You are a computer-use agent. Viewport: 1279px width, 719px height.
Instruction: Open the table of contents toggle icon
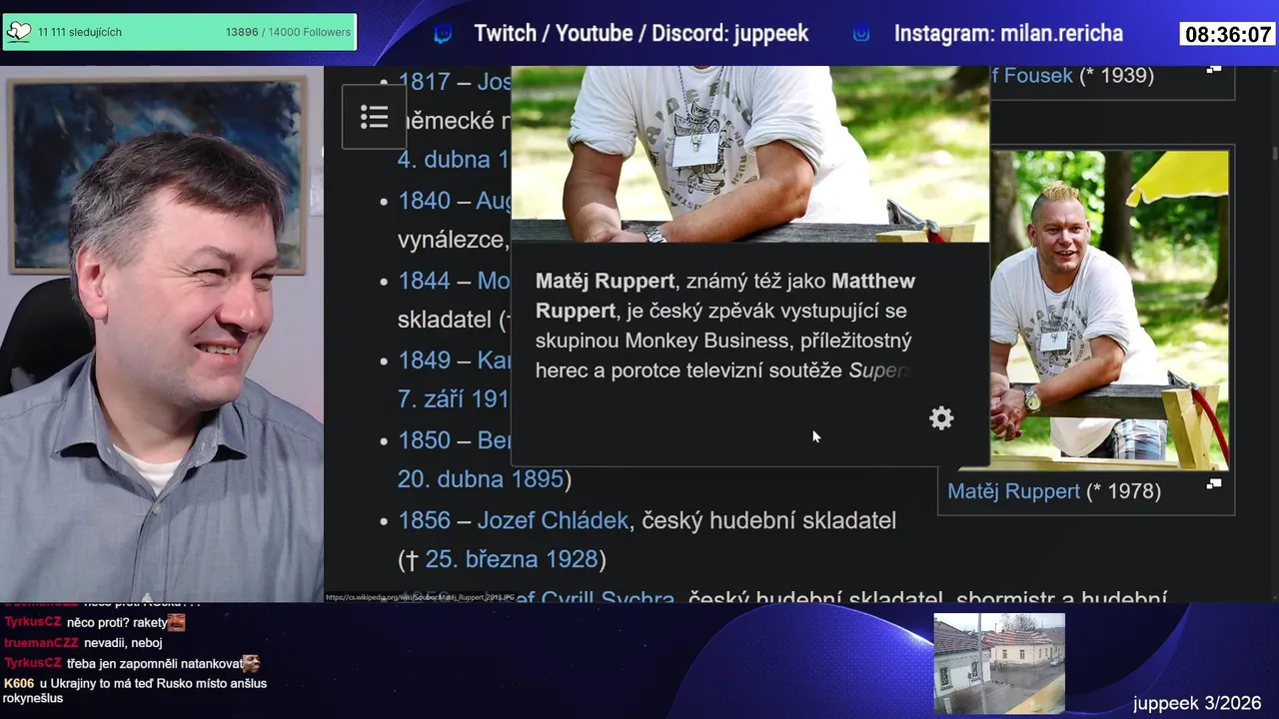(x=374, y=117)
